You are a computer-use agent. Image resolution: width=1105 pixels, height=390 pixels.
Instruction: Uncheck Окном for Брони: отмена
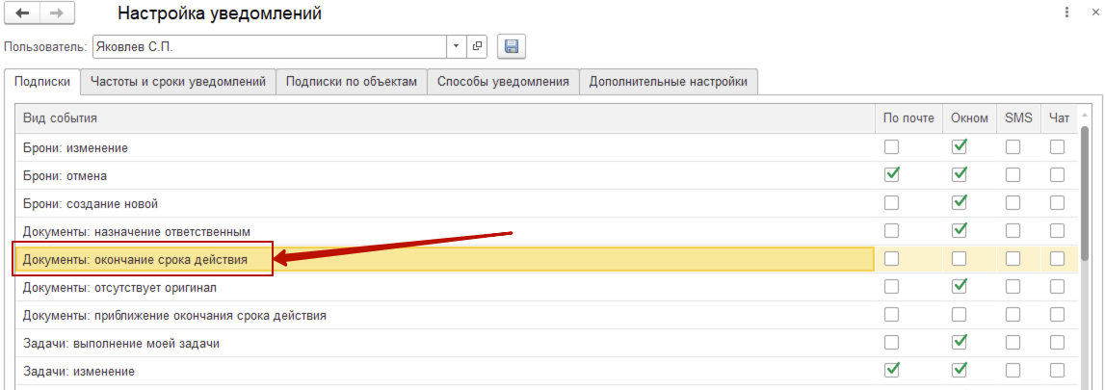click(x=959, y=175)
